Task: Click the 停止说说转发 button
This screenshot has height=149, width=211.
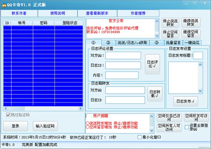Action: 170,23
